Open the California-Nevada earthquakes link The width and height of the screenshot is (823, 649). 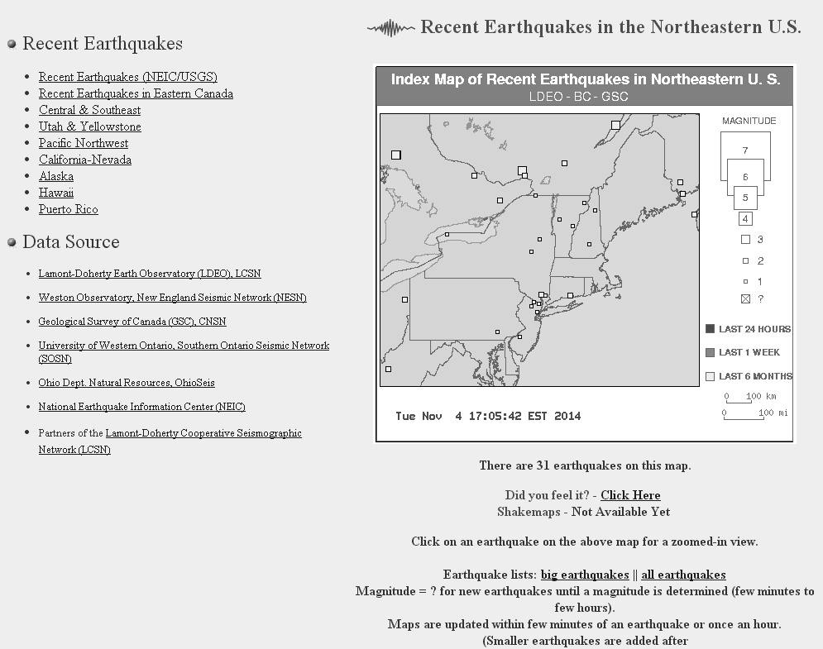[84, 160]
